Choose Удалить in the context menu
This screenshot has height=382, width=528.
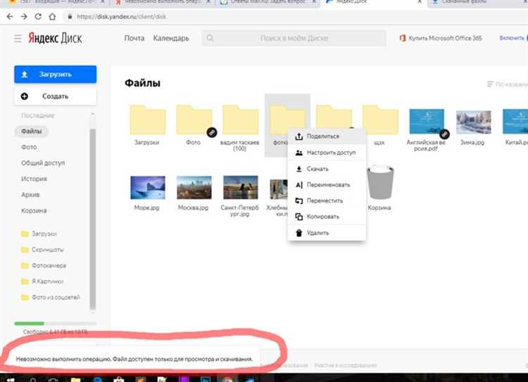click(317, 233)
